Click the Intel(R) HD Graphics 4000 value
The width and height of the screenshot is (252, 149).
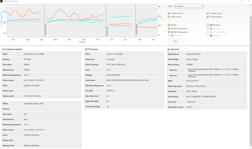pos(33,104)
